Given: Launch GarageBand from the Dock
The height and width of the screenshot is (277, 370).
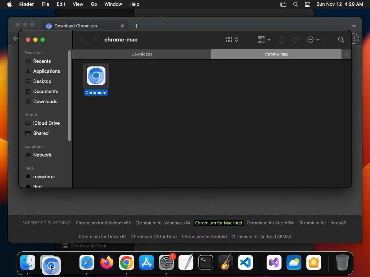Looking at the screenshot, I should [x=225, y=263].
